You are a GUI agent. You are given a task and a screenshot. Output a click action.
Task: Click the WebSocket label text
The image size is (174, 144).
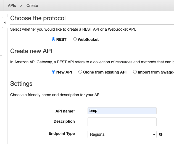pos(88,40)
